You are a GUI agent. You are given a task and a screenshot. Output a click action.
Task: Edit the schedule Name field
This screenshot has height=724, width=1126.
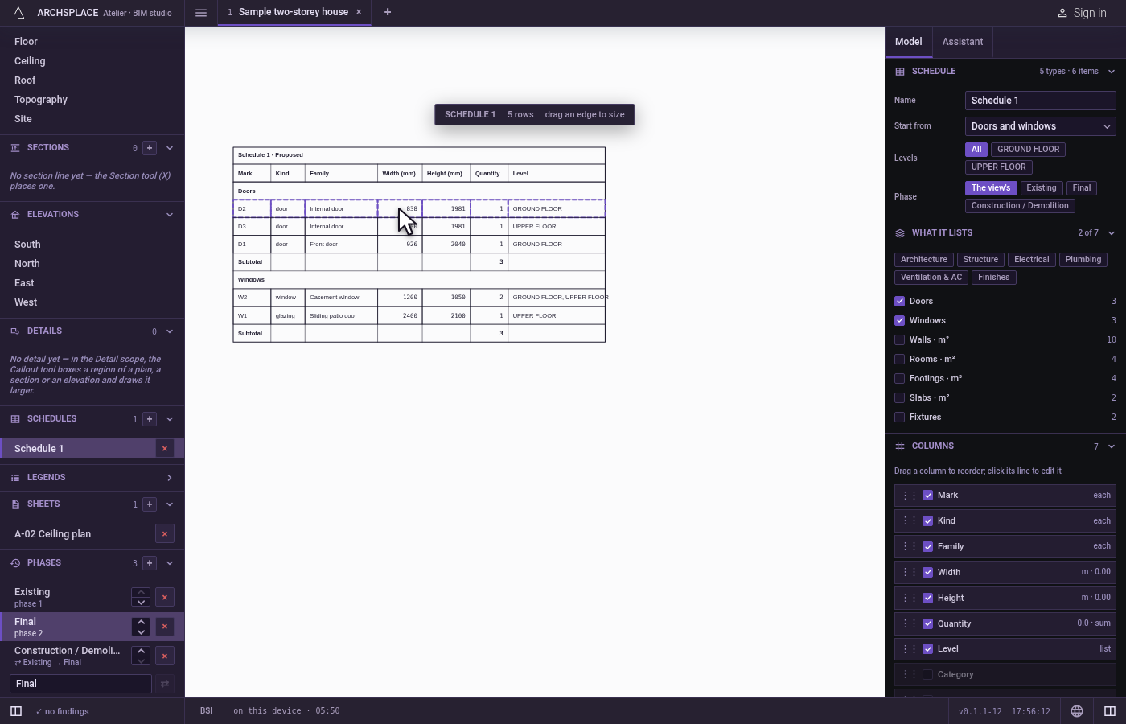tap(1041, 101)
